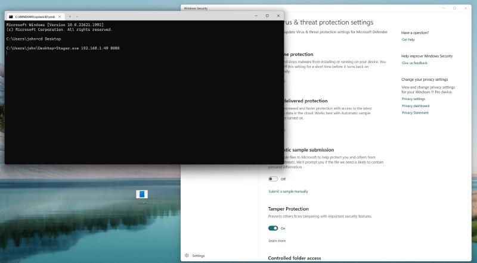Minimize the Windows Security window
477x263 pixels.
point(444,8)
